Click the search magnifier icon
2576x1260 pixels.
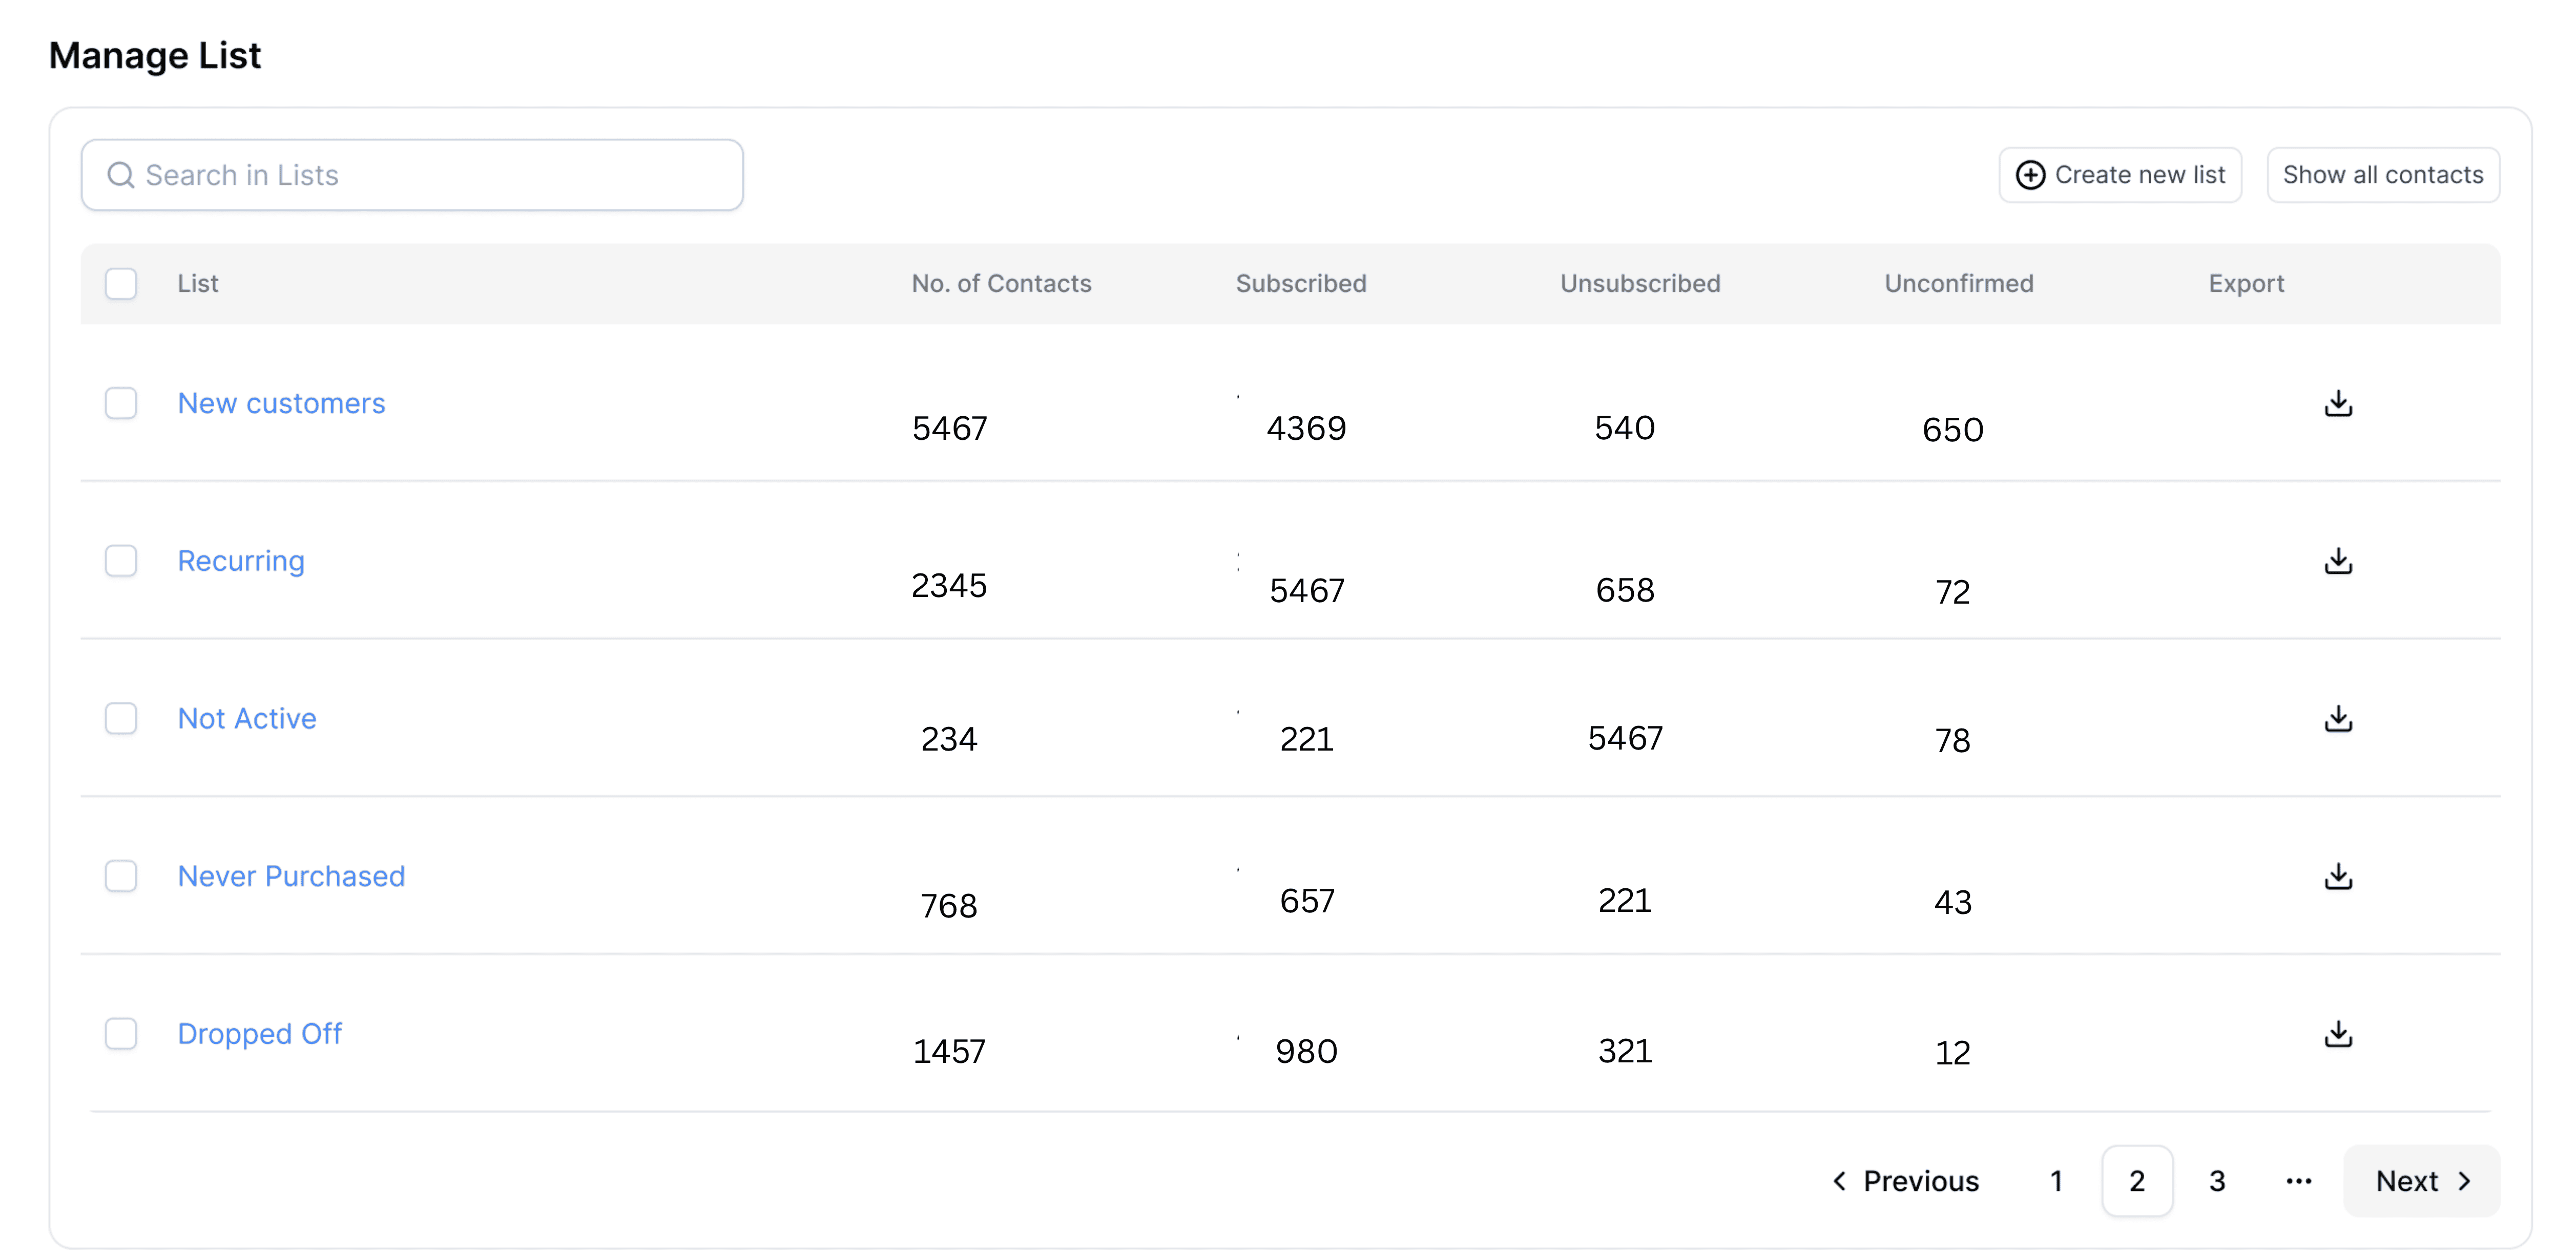[121, 175]
